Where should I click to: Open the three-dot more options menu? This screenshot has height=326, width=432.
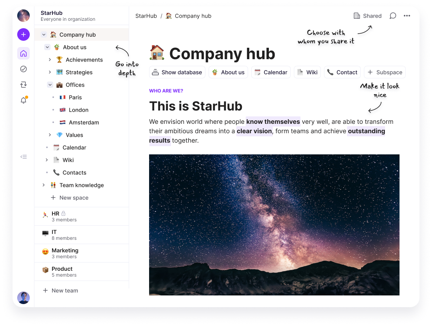407,16
